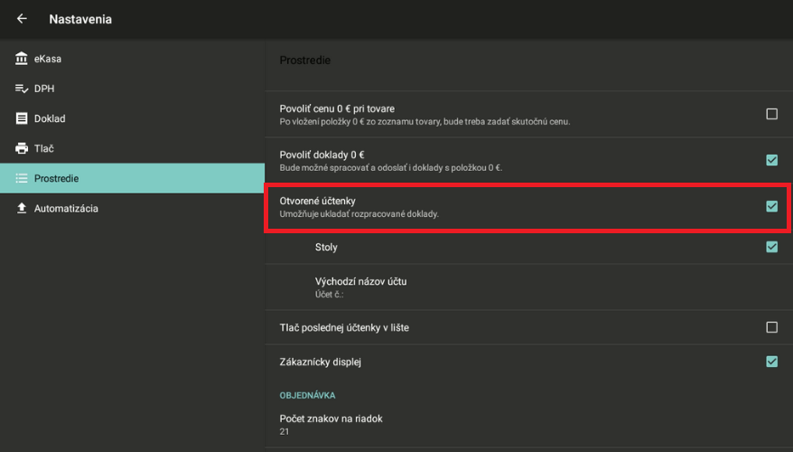Click the Automatizácia upload icon
793x452 pixels.
click(x=22, y=209)
